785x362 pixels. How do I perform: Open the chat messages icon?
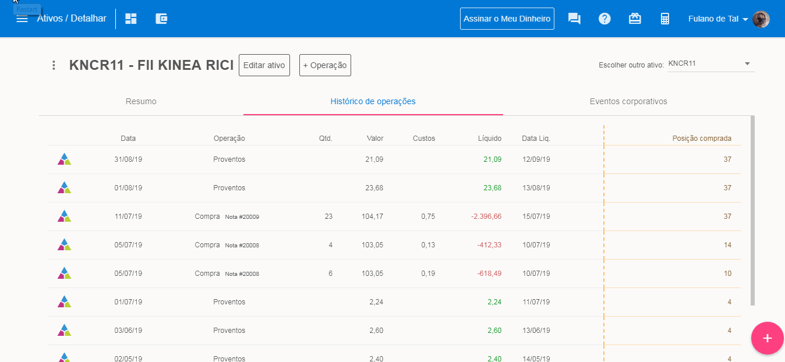(x=574, y=19)
